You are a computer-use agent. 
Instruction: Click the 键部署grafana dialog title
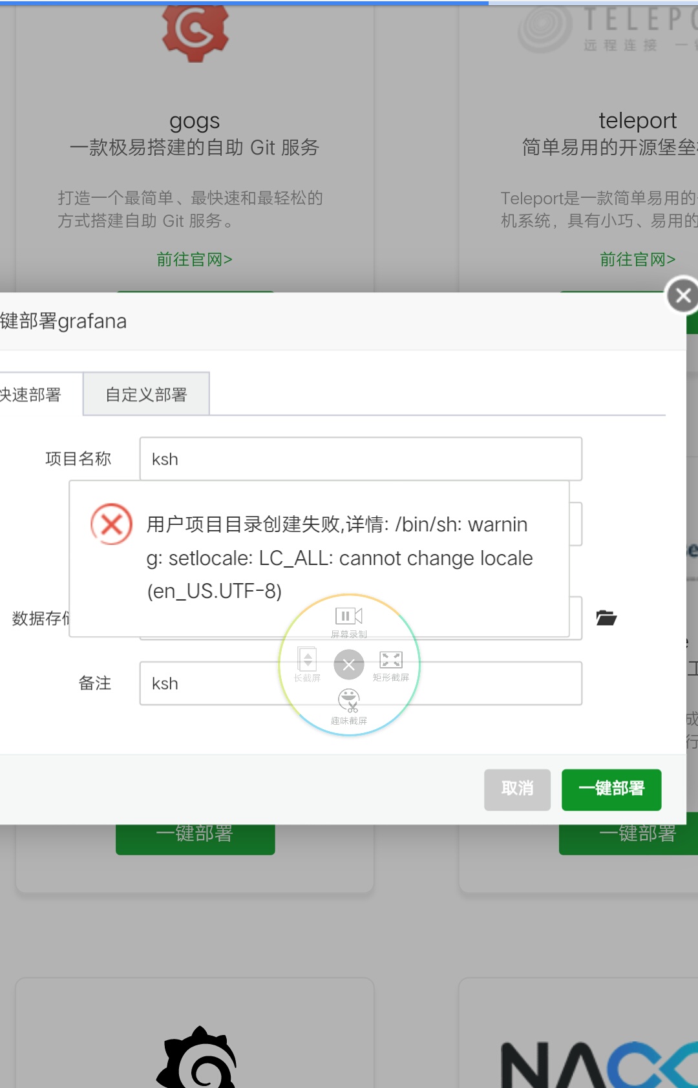63,321
